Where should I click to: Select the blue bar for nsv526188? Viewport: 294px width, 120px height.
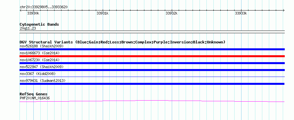[x=152, y=49]
